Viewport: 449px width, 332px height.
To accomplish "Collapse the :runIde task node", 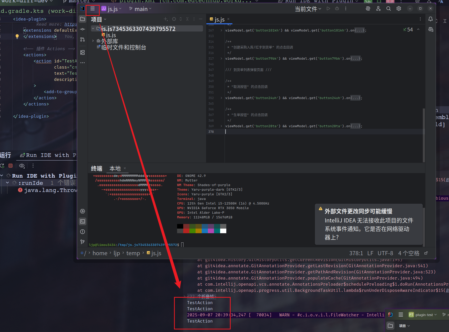I will (x=7, y=183).
